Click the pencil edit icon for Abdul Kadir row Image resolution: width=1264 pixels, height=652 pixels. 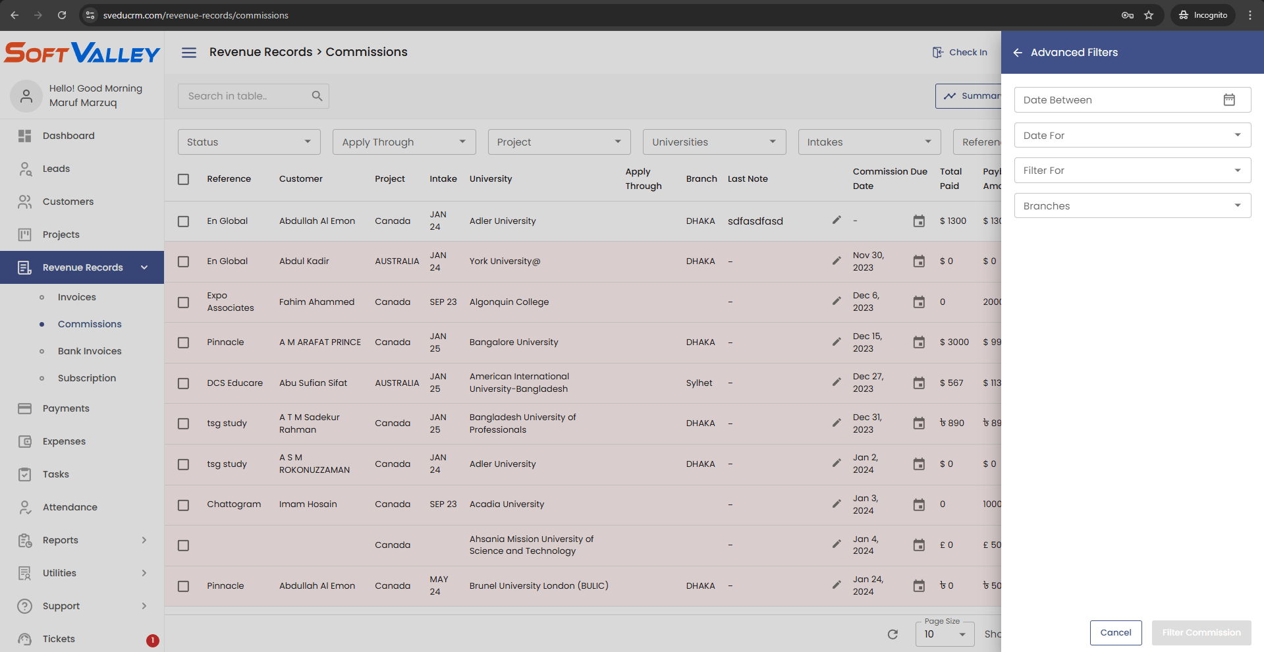[836, 261]
